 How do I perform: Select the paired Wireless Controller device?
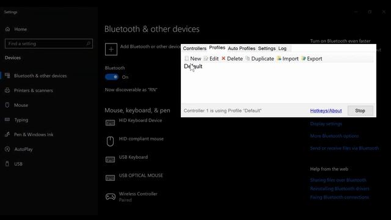click(x=131, y=197)
